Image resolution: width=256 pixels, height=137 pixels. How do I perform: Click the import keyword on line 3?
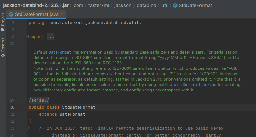[37, 37]
